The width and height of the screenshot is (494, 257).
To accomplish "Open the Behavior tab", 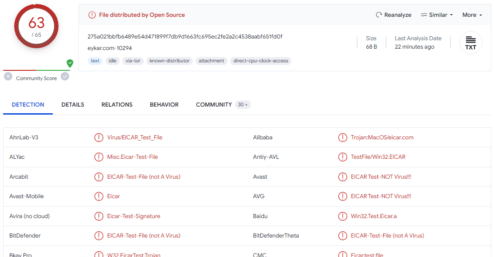I will [164, 105].
